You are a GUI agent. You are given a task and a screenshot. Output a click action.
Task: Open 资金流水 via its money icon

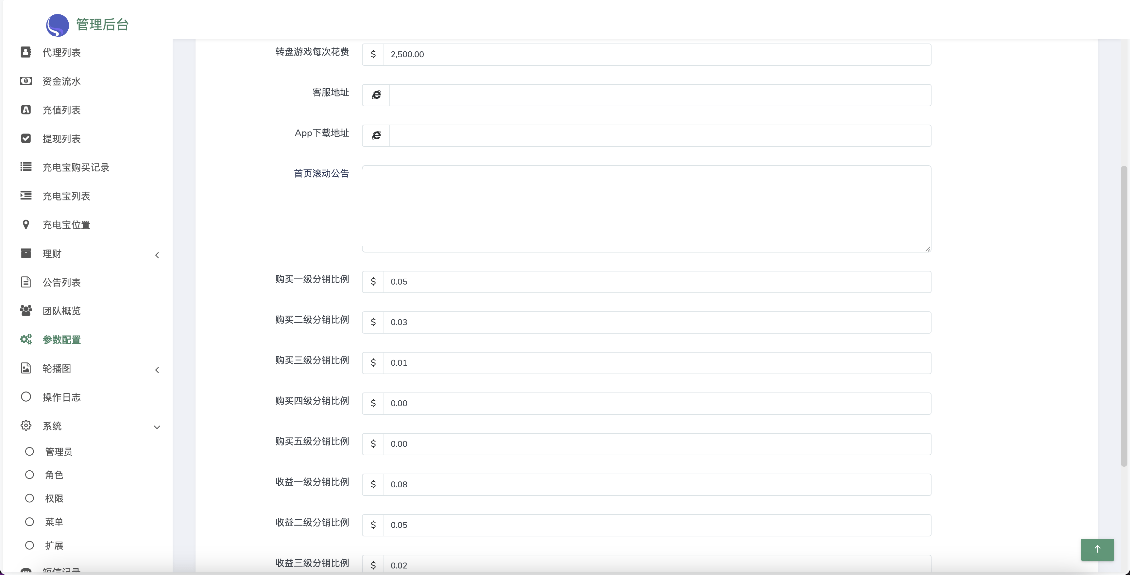[x=26, y=81]
